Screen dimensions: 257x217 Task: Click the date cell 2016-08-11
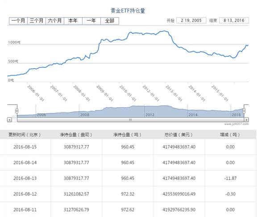pyautogui.click(x=25, y=209)
